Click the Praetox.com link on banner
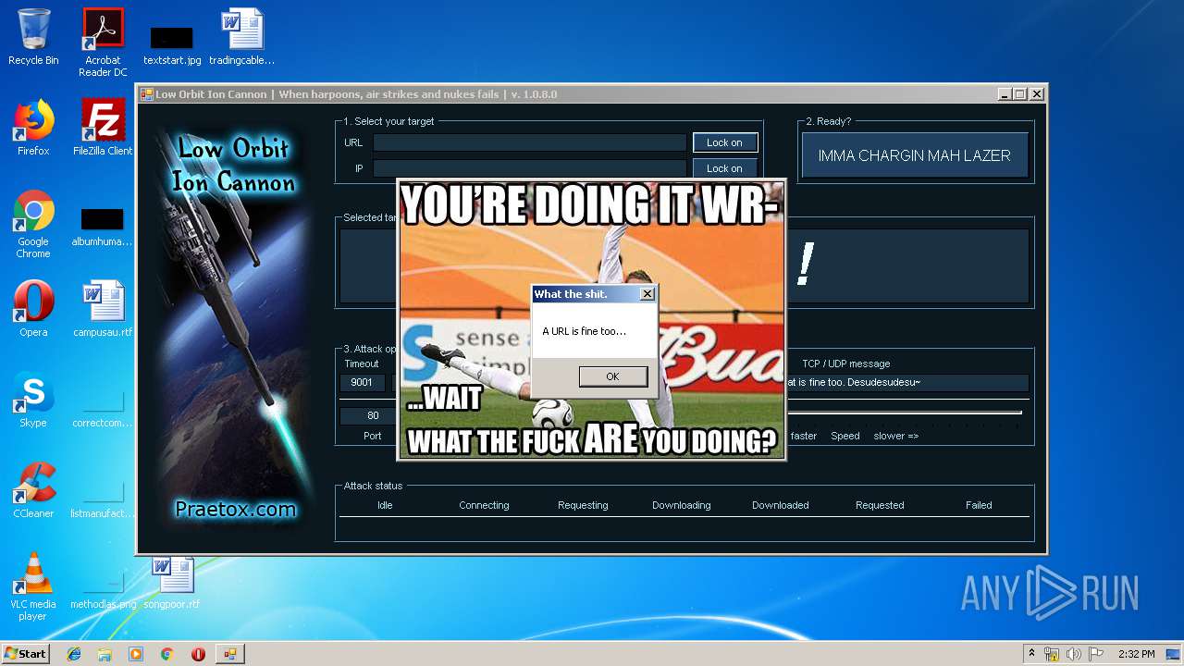 (236, 509)
